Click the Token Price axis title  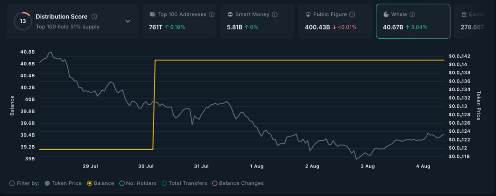tap(479, 106)
